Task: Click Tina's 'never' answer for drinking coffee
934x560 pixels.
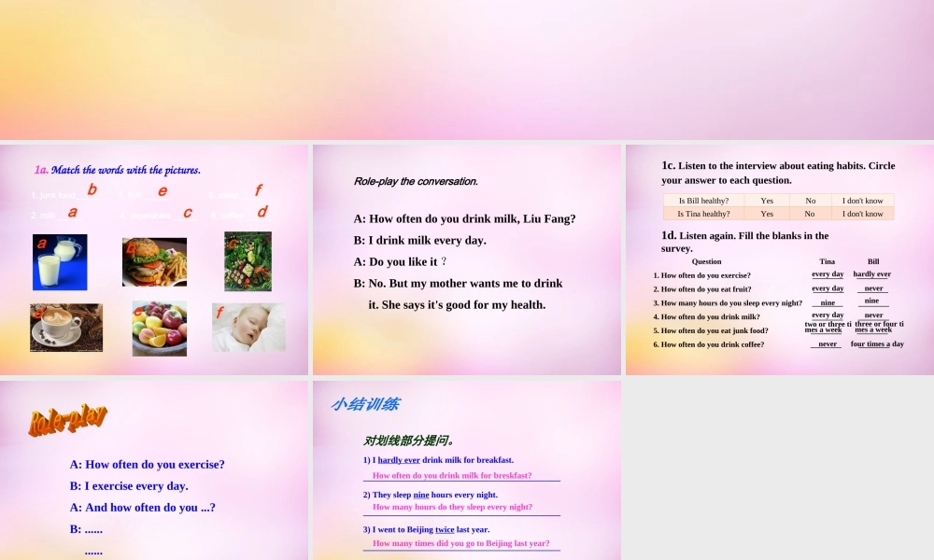Action: click(x=828, y=344)
